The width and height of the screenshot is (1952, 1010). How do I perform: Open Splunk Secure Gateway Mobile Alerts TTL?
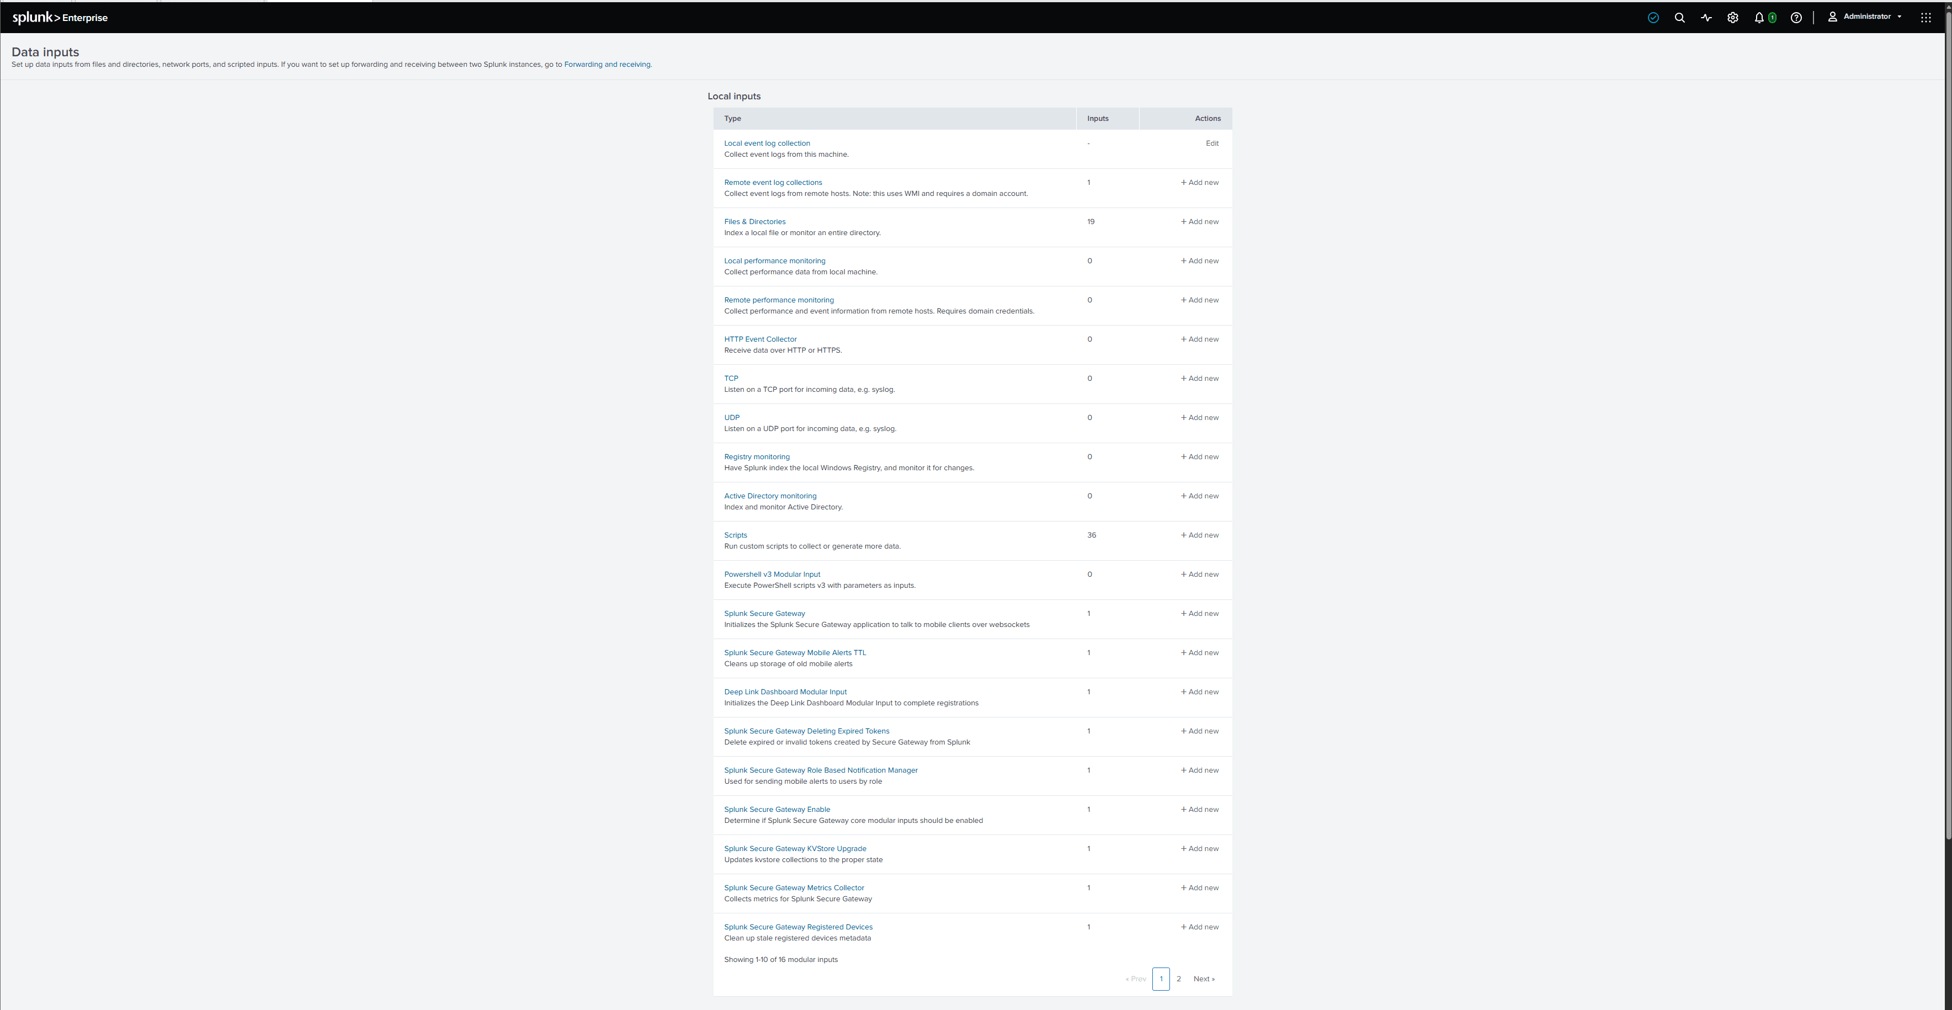coord(794,652)
